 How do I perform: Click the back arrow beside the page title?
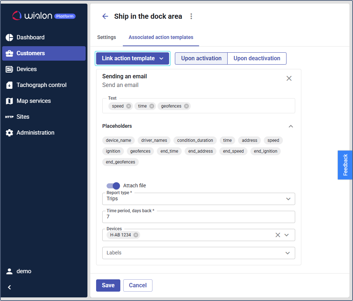coord(105,16)
